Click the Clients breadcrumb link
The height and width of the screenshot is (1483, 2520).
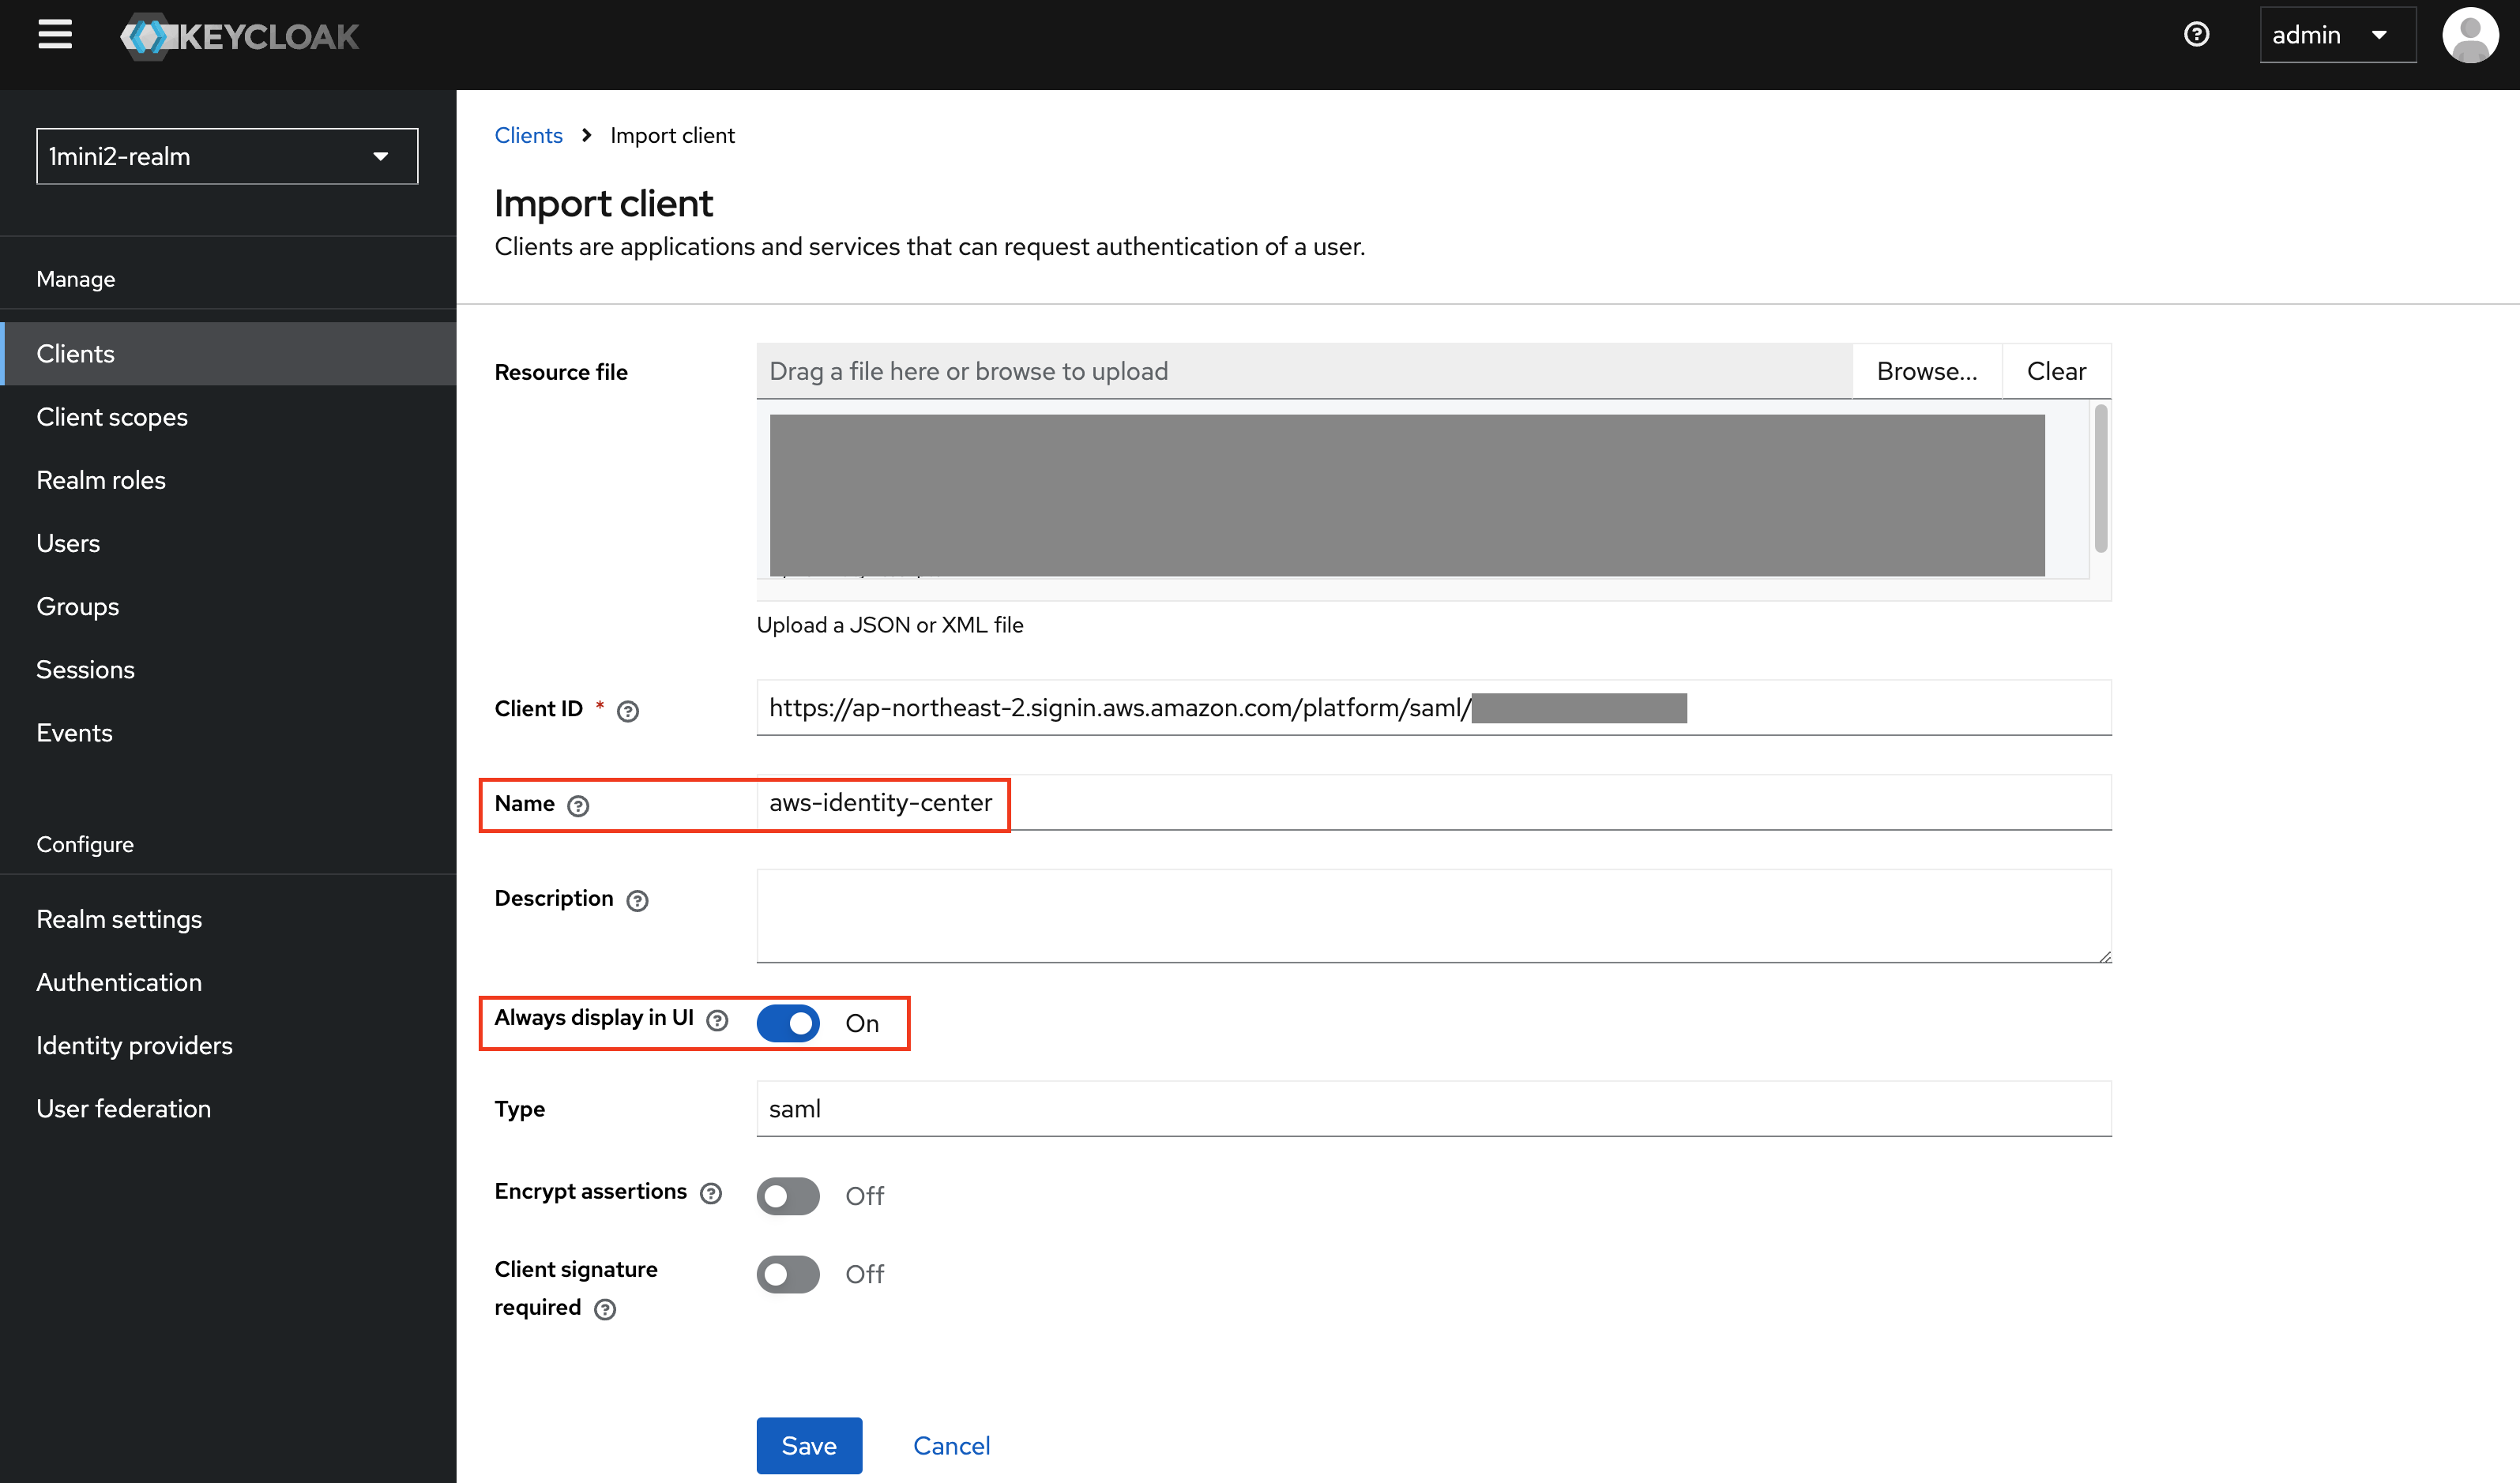point(528,135)
